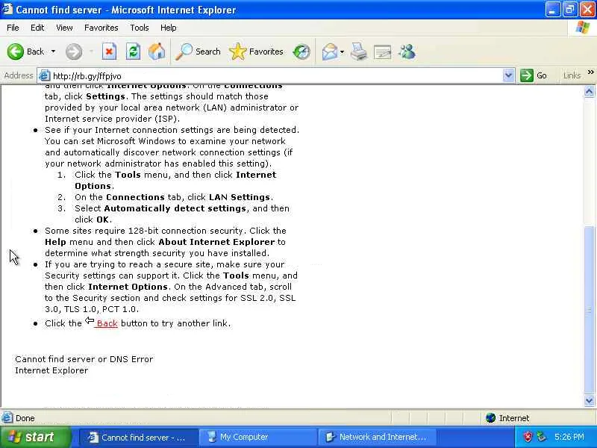Image resolution: width=597 pixels, height=448 pixels.
Task: Open the Tools menu
Action: click(140, 28)
